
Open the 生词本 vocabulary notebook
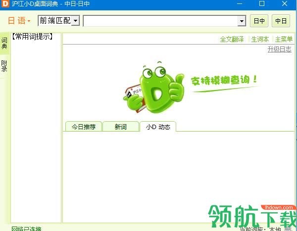tap(260, 39)
